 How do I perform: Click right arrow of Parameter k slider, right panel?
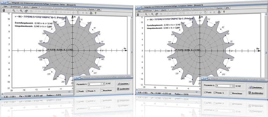coord(233,86)
